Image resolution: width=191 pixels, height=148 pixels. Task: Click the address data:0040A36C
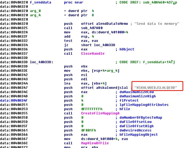click(14, 143)
